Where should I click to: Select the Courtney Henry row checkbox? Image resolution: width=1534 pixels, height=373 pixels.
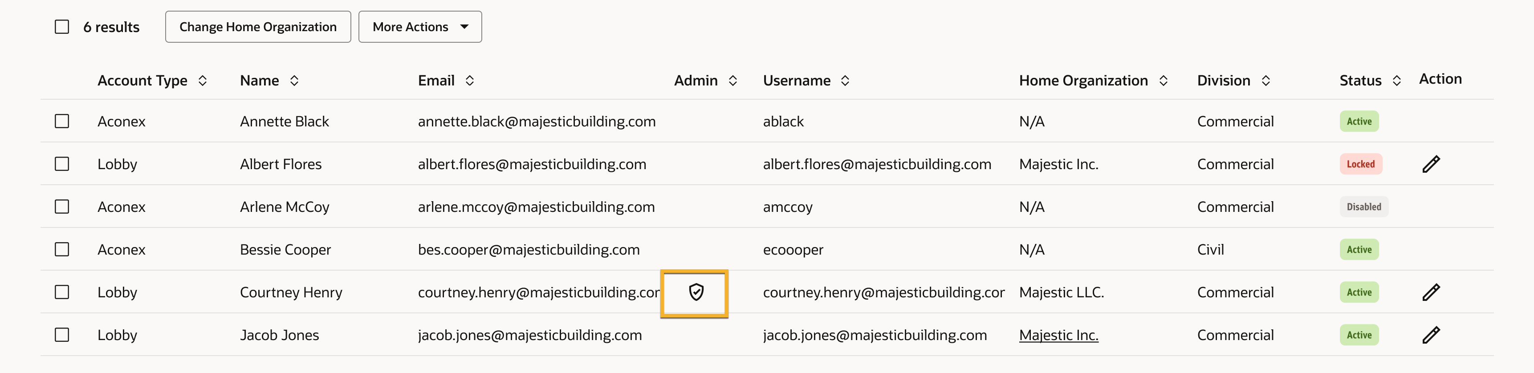coord(62,292)
